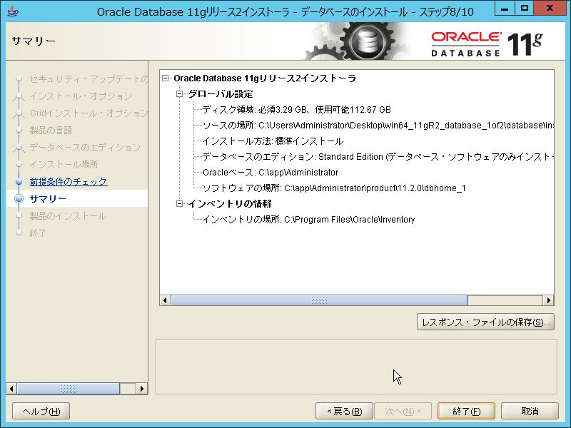
Task: Click the インストール・オプション step
Action: tap(81, 96)
